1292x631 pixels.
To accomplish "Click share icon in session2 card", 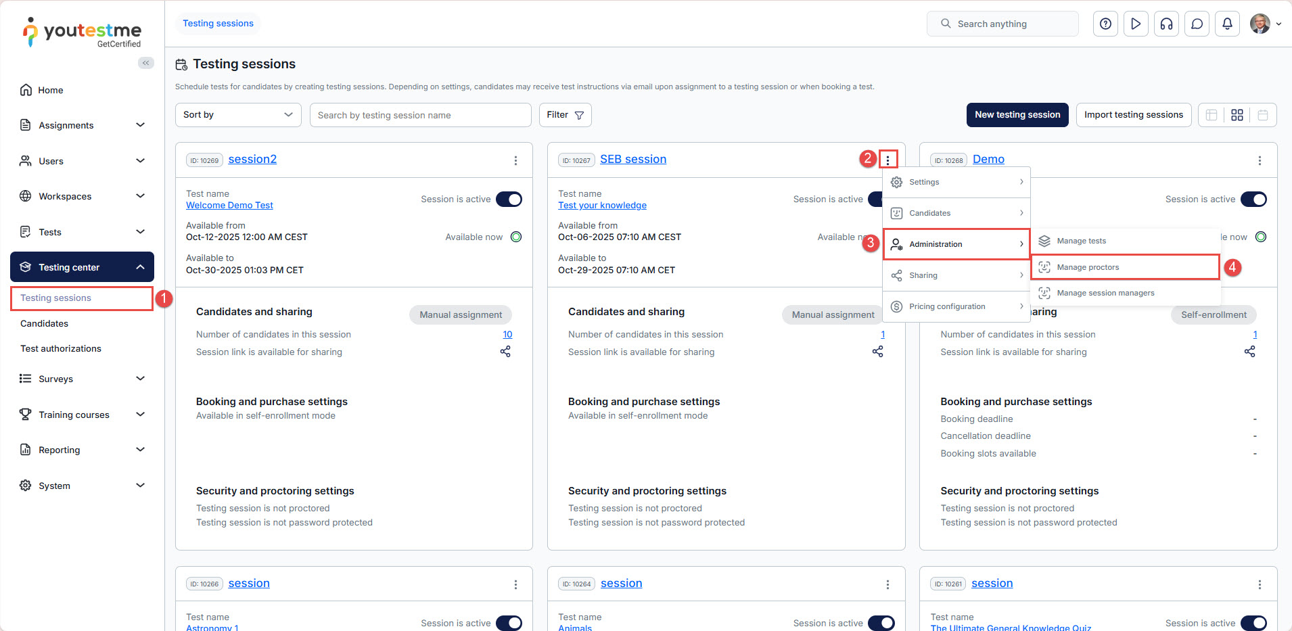I will coord(505,352).
